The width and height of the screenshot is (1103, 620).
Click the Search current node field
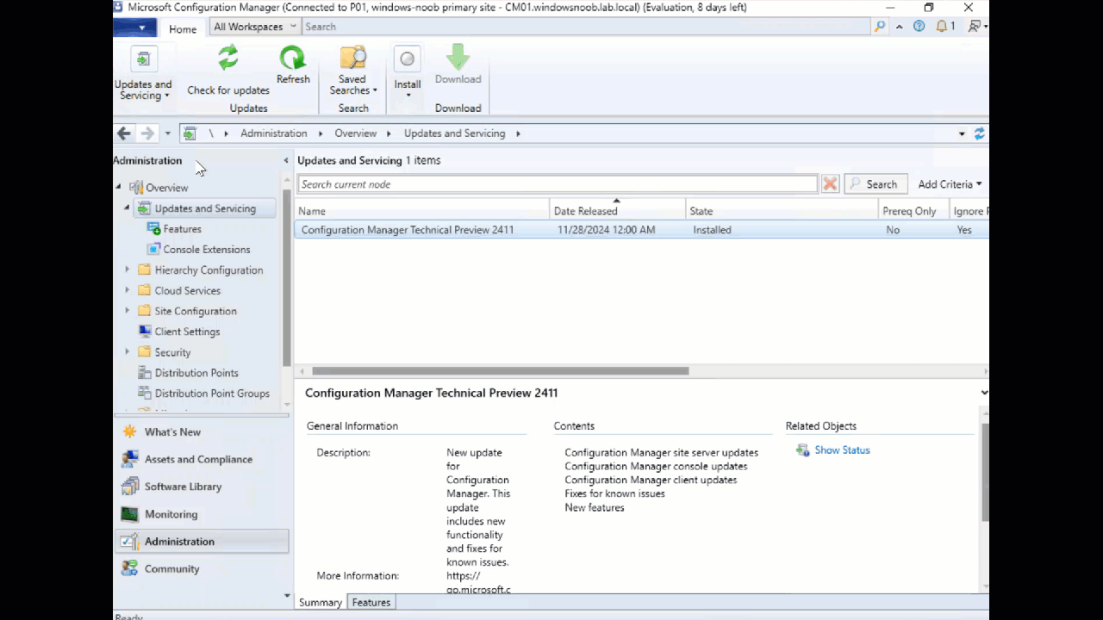tap(557, 184)
